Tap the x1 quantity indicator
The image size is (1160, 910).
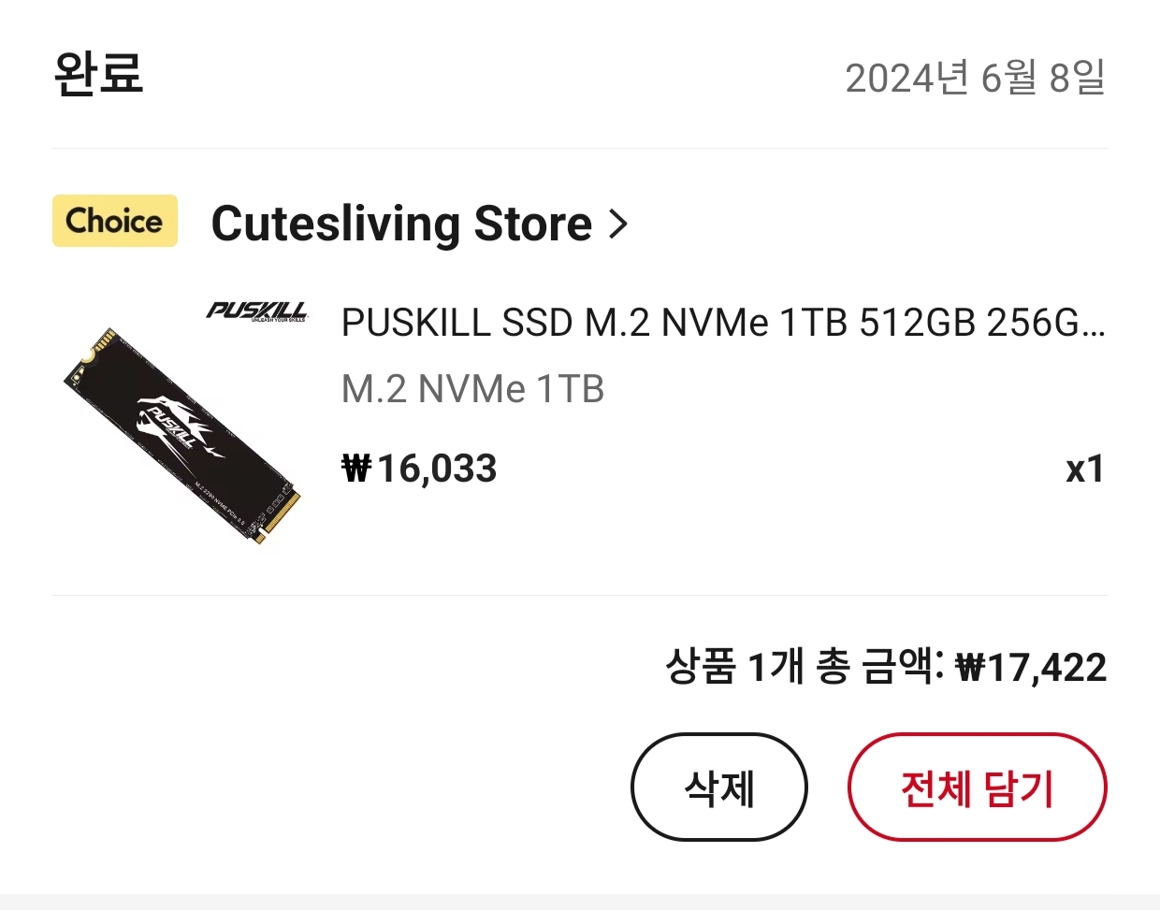(x=1085, y=469)
